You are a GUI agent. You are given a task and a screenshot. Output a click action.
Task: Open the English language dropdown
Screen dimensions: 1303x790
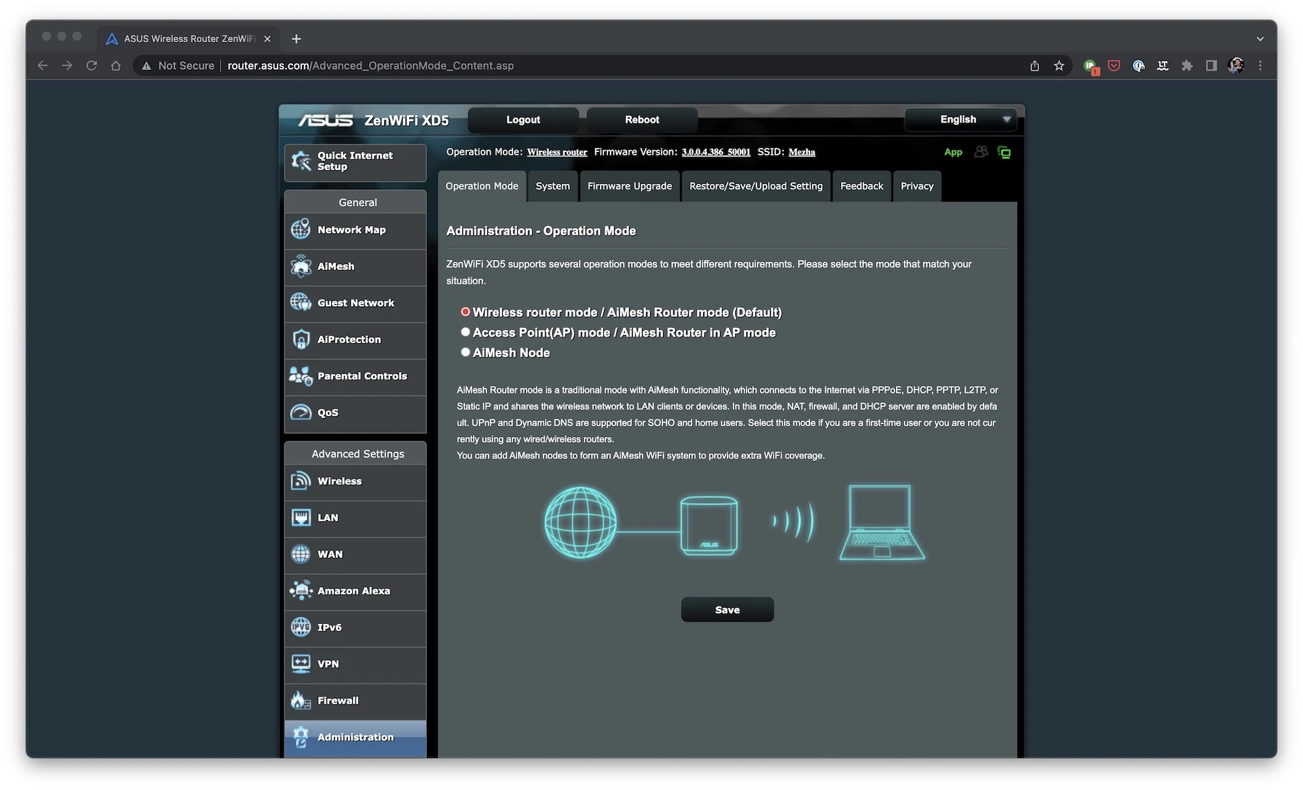[x=960, y=119]
